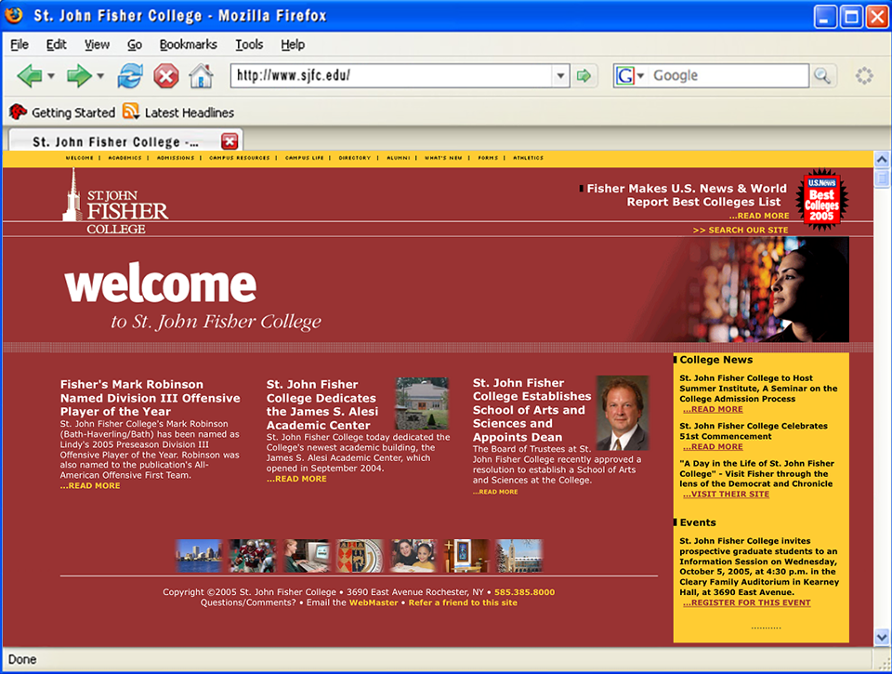
Task: Click the Alesi Academic Center photo
Action: point(422,403)
